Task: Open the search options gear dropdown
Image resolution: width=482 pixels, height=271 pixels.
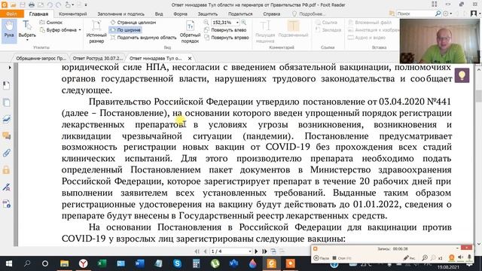Action: 447,14
